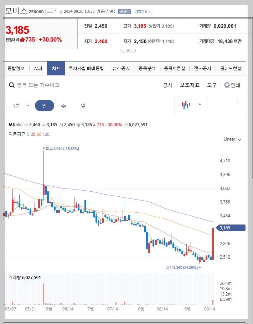
Task: Click the search magnifier icon
Action: pos(12,85)
